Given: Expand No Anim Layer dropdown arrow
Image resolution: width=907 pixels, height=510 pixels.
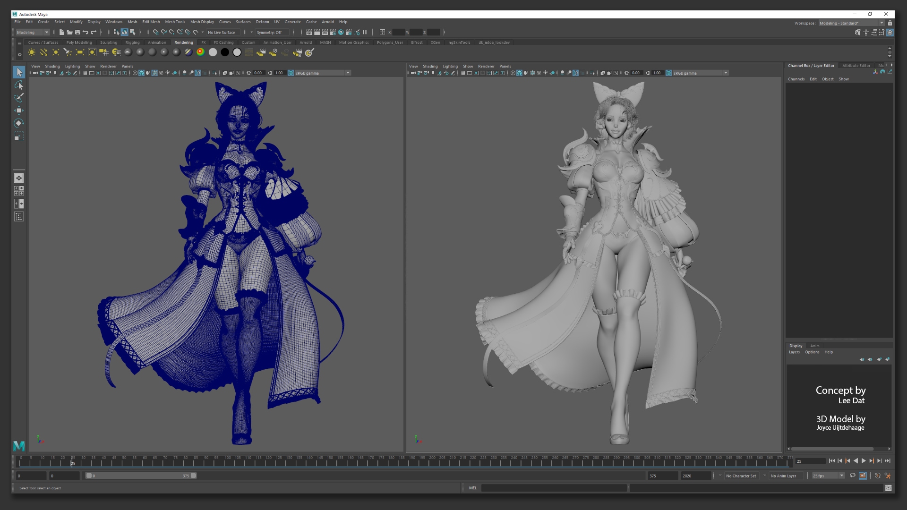Looking at the screenshot, I should (764, 476).
